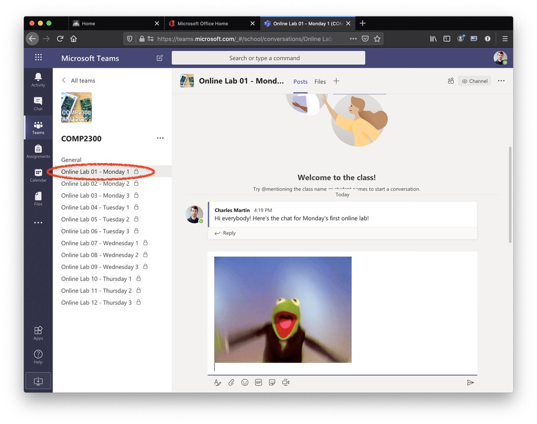Click the Microsoft Teams app title

point(90,58)
